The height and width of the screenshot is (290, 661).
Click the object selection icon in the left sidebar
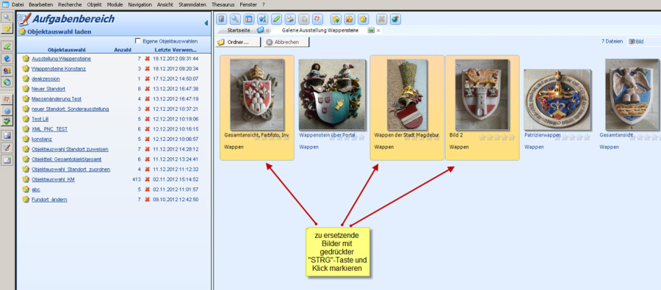click(x=7, y=29)
